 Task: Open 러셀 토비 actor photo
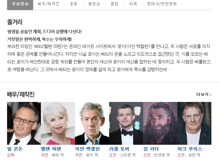[x=126, y=123]
